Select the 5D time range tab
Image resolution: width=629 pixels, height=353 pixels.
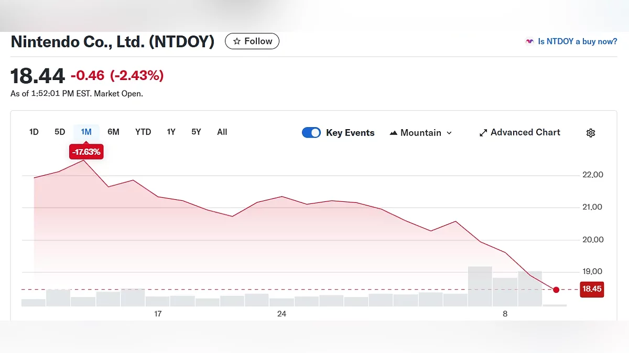(x=60, y=132)
